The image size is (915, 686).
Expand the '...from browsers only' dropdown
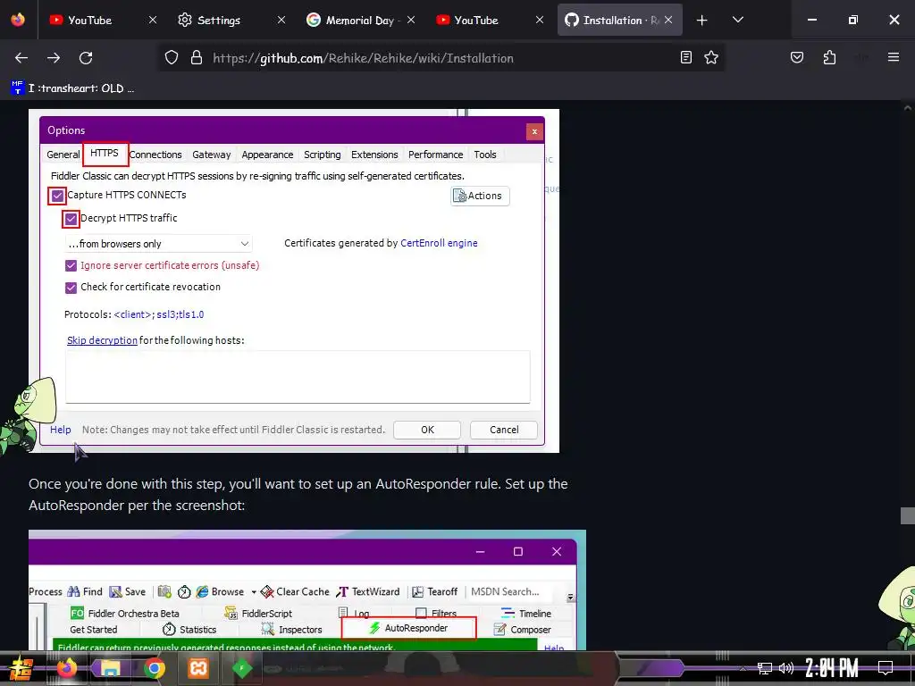[158, 244]
